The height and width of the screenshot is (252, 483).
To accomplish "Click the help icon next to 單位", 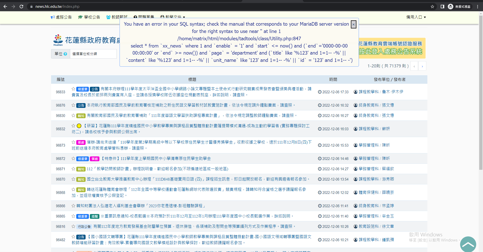I will [65, 54].
